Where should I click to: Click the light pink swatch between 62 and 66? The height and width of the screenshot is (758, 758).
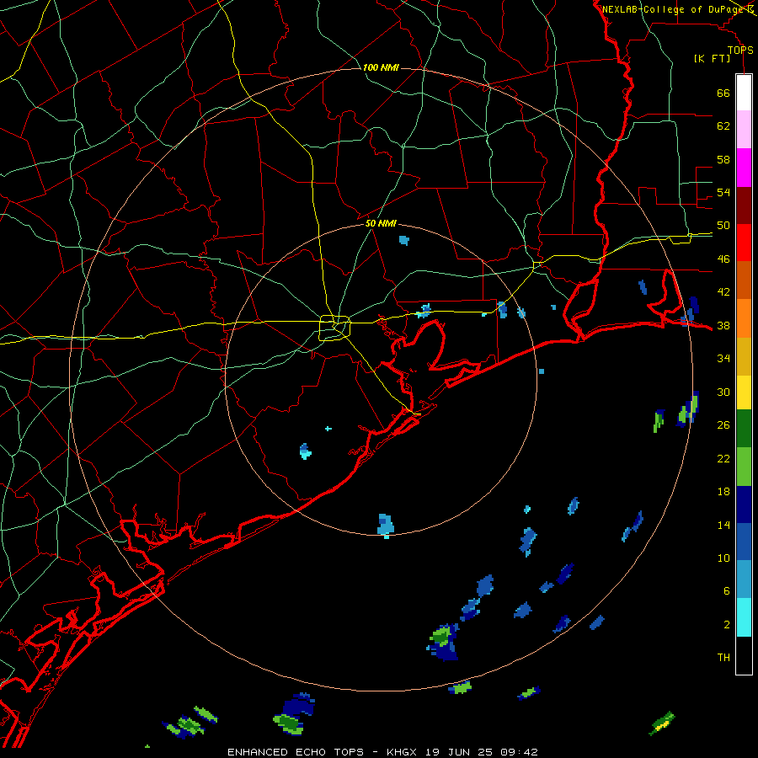pyautogui.click(x=744, y=129)
